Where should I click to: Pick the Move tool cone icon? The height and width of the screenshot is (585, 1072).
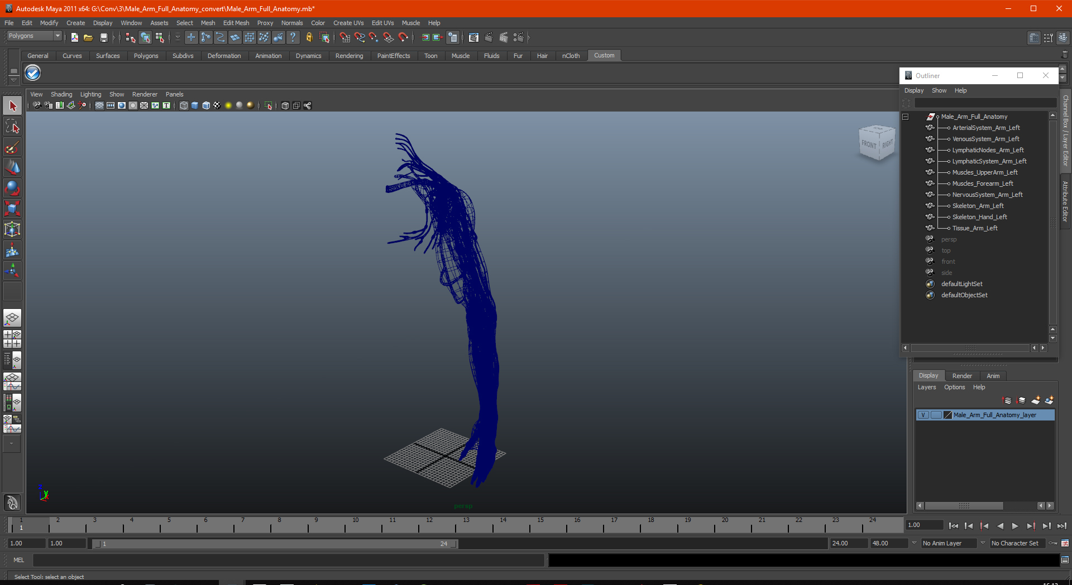(x=12, y=167)
